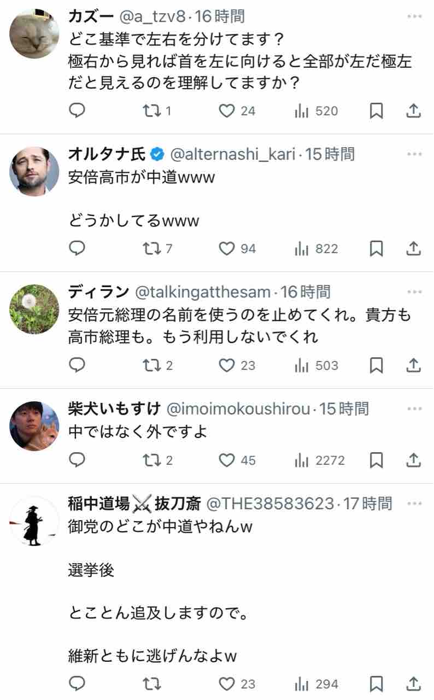434x700 pixels.
Task: Reply to カズー's tweet
Action: tap(78, 111)
